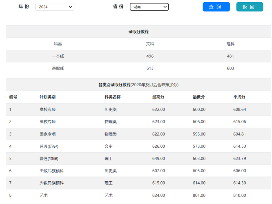Select 高校专项 in row 2
The image size is (272, 204).
point(48,122)
